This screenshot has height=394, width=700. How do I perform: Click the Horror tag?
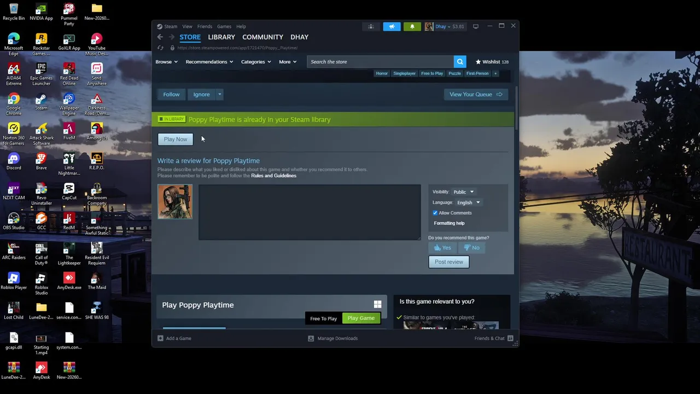pos(382,73)
